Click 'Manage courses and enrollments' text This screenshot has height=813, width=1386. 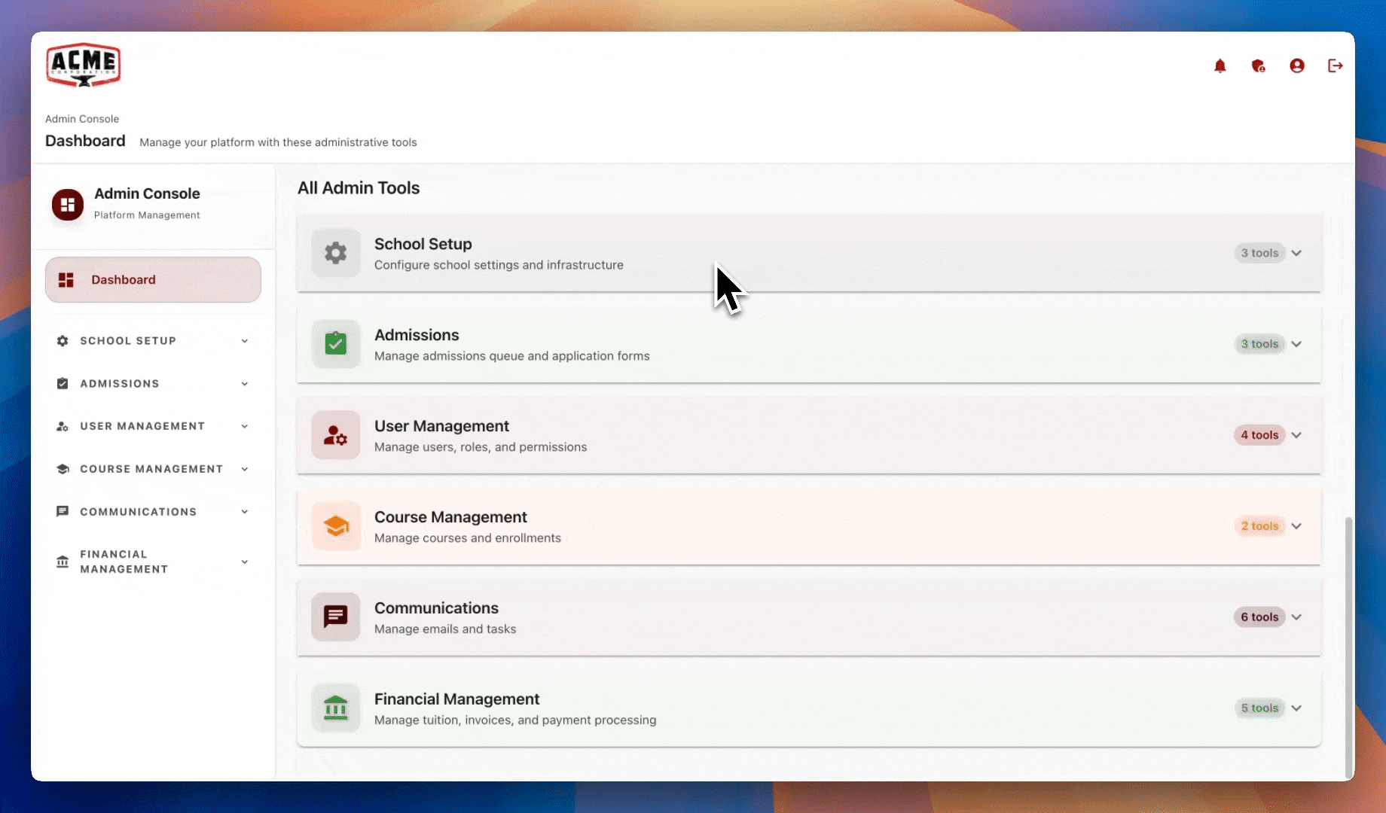[468, 538]
